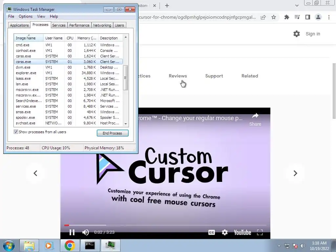Viewport: 336px width, 252px height.
Task: Open Chrome profile avatar
Action: tap(318, 17)
